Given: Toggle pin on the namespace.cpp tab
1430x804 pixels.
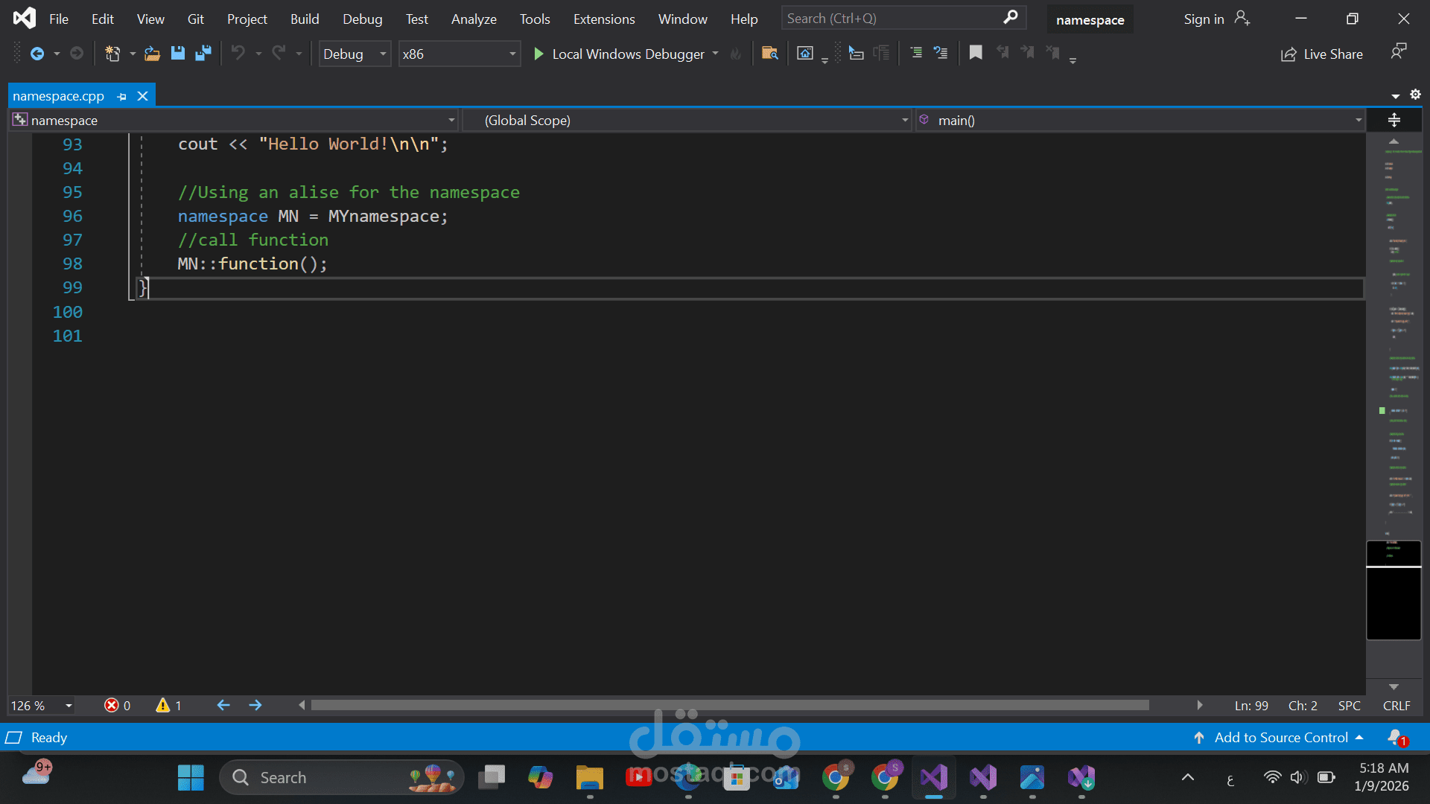Looking at the screenshot, I should pos(121,96).
